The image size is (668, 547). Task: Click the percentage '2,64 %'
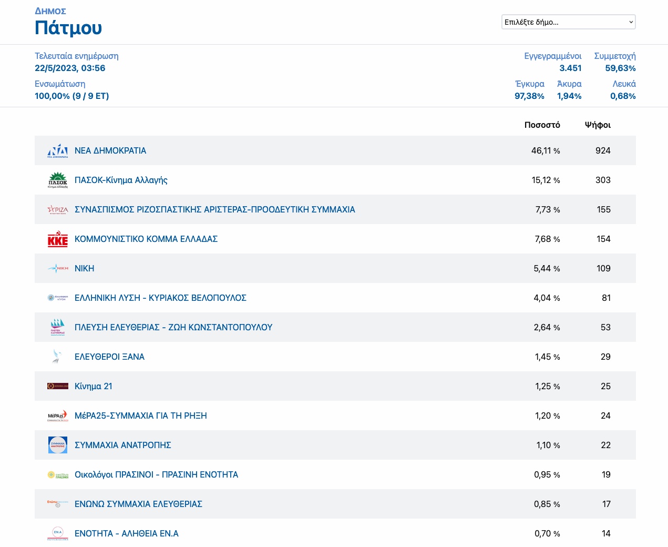(x=547, y=327)
